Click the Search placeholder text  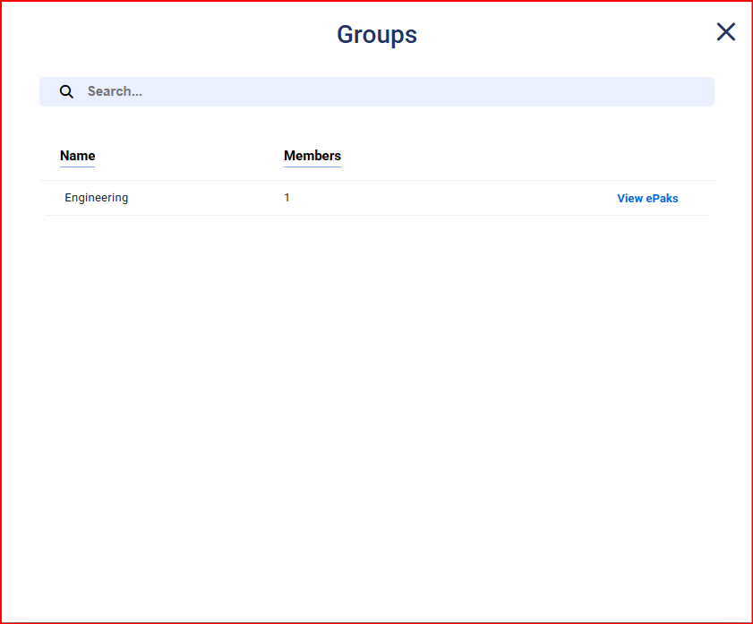pyautogui.click(x=115, y=91)
